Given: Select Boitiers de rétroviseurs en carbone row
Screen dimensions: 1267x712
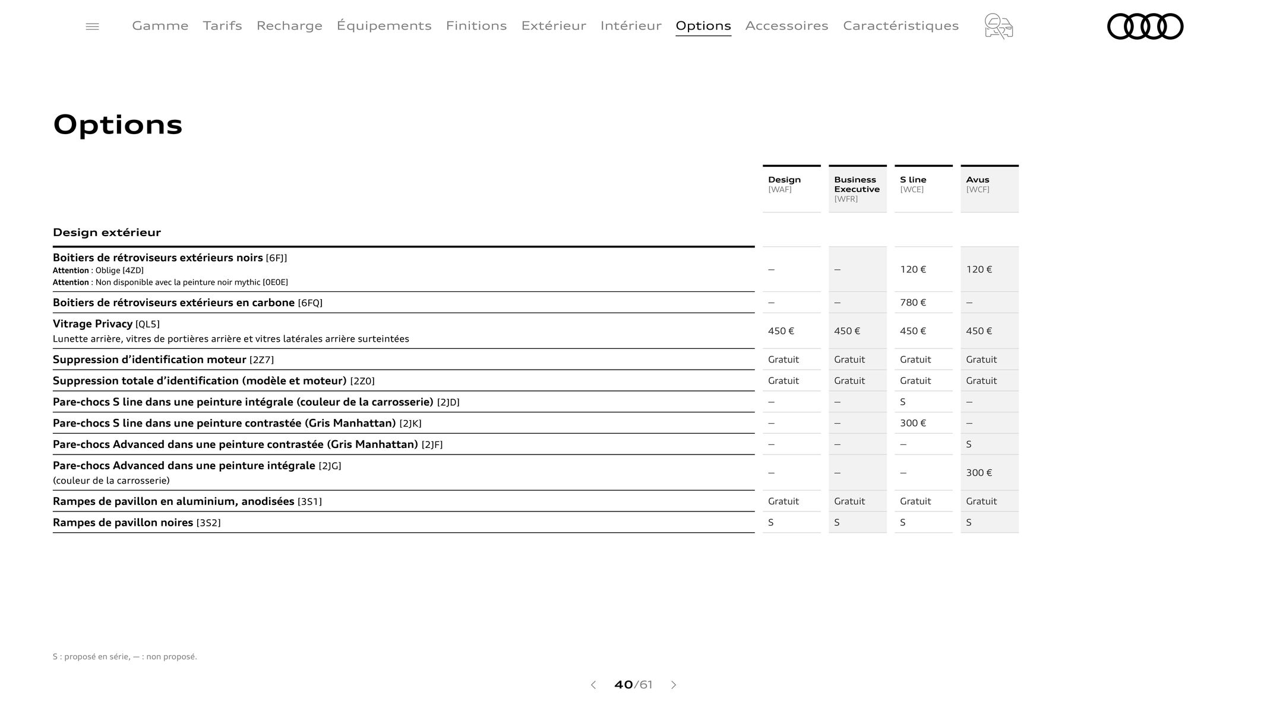Looking at the screenshot, I should pyautogui.click(x=404, y=303).
